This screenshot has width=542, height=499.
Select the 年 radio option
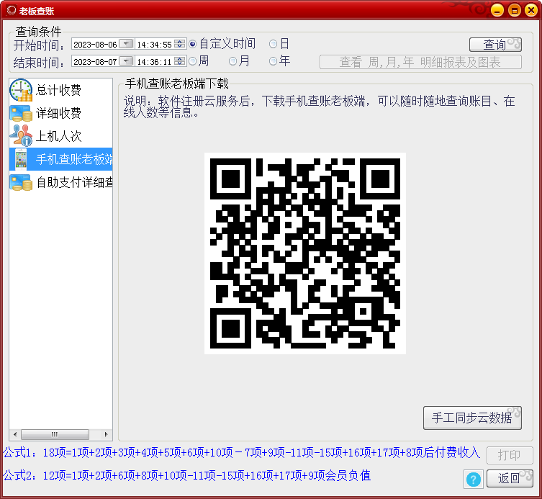280,61
